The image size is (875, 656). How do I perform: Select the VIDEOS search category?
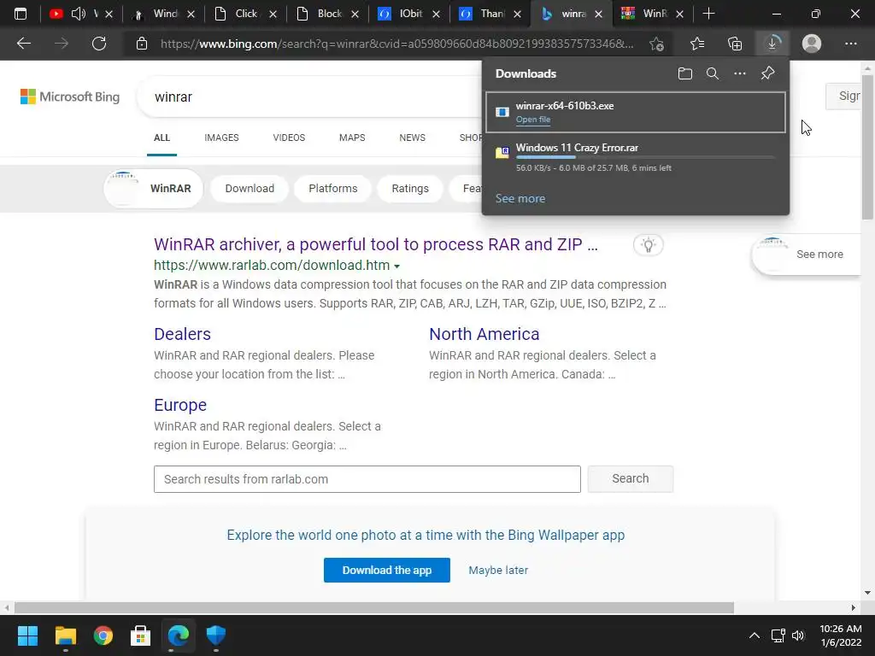click(289, 138)
